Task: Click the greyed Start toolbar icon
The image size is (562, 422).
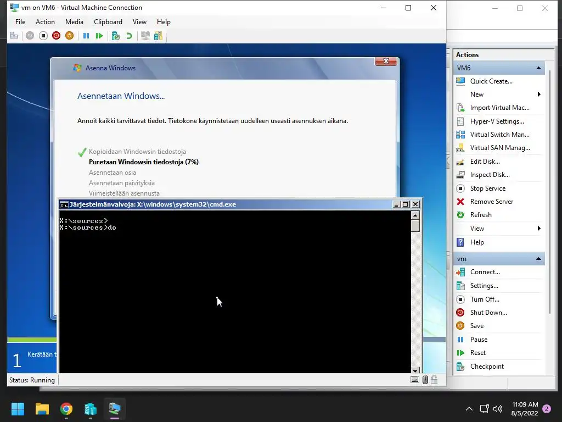Action: point(30,36)
